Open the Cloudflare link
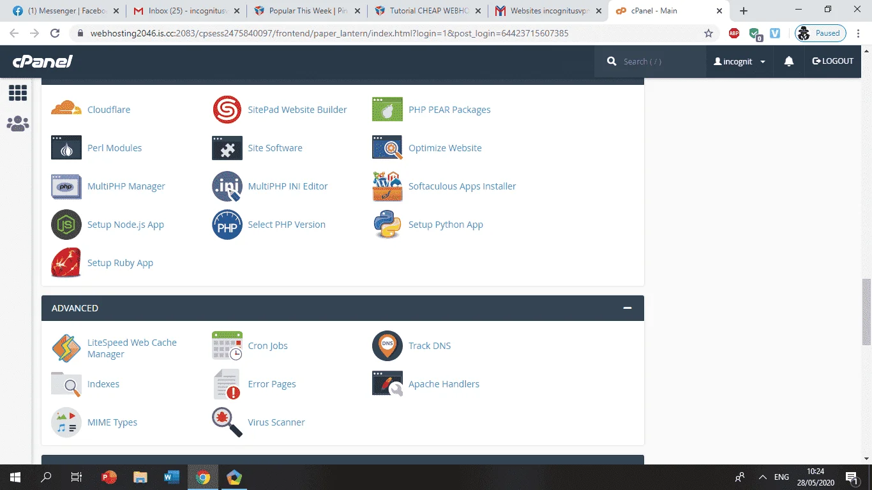 point(109,110)
